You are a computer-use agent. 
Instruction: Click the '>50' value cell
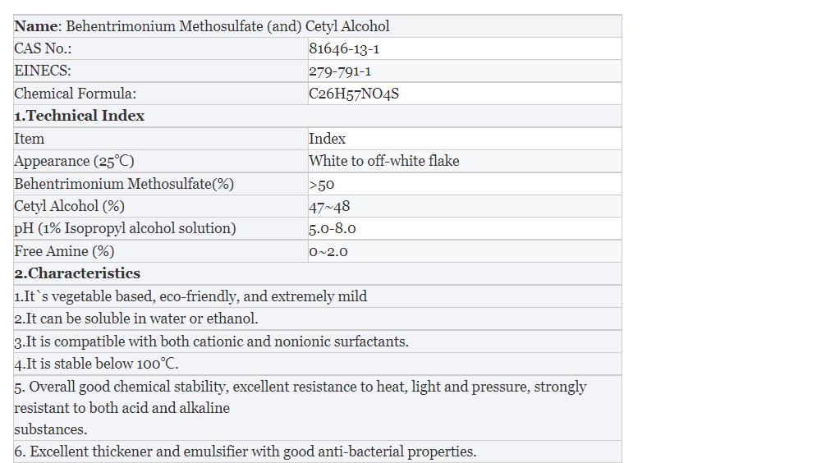pyautogui.click(x=322, y=184)
